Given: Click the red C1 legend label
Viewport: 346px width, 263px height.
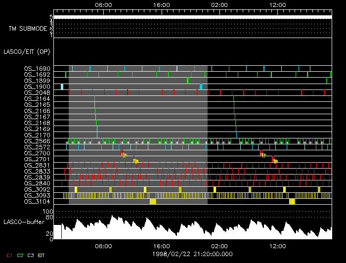Looking at the screenshot, I should [9, 255].
